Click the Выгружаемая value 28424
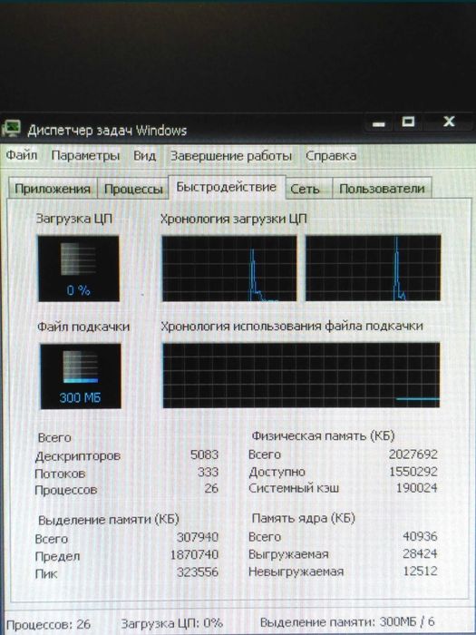The image size is (476, 635). point(420,553)
